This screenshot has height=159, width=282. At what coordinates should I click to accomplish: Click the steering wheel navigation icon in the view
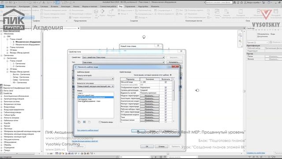point(240,35)
